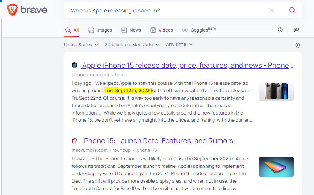Screen dimensions: 314x195
Task: Click the Videos tab clapperboard icon
Action: 153,30
